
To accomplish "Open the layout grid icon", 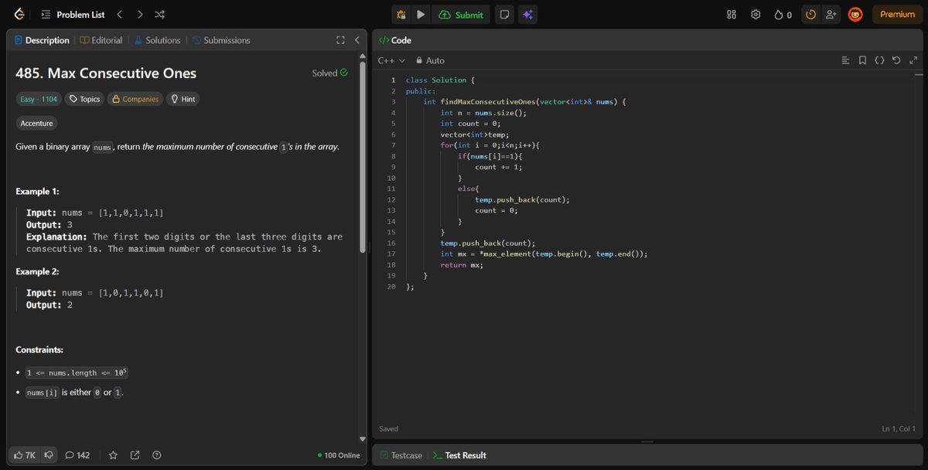I will pyautogui.click(x=732, y=15).
